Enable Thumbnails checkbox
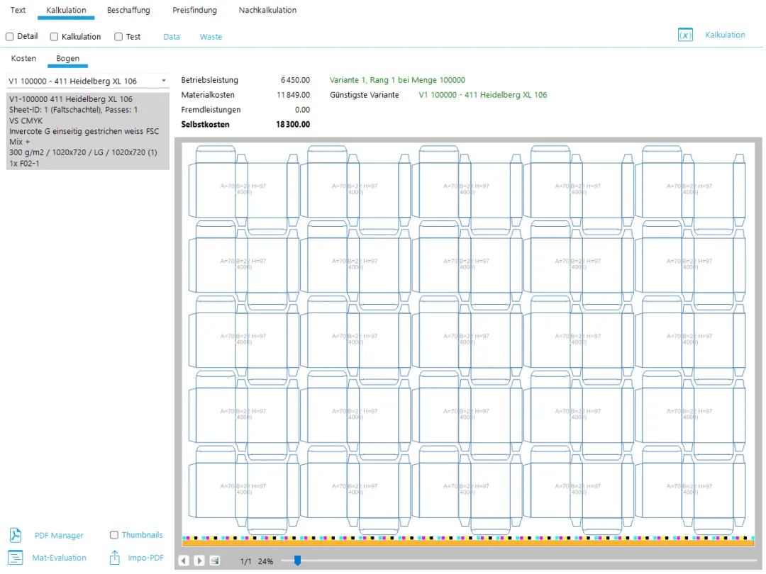 point(114,535)
